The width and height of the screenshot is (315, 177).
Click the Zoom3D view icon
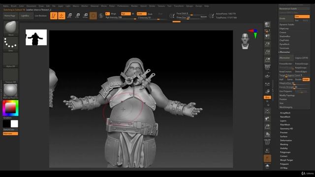click(267, 127)
